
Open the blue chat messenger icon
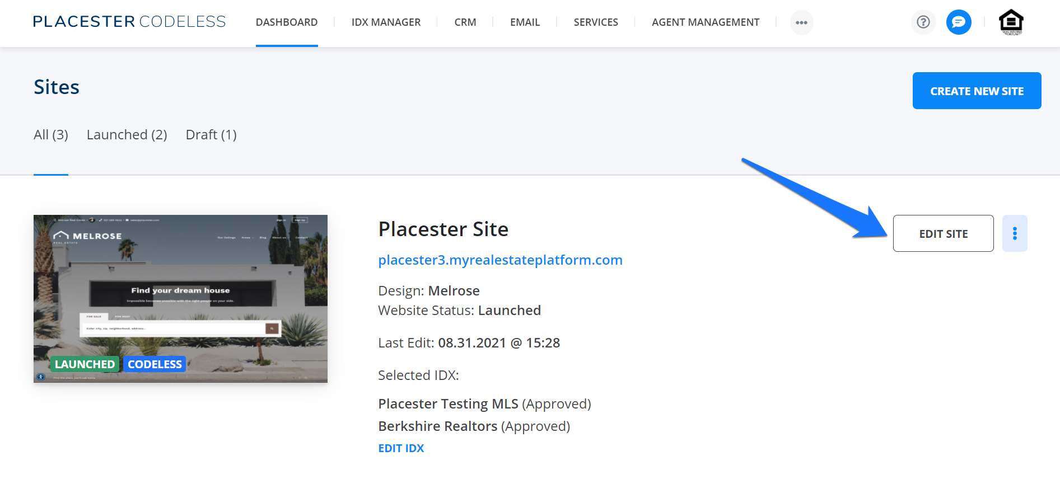click(x=959, y=22)
